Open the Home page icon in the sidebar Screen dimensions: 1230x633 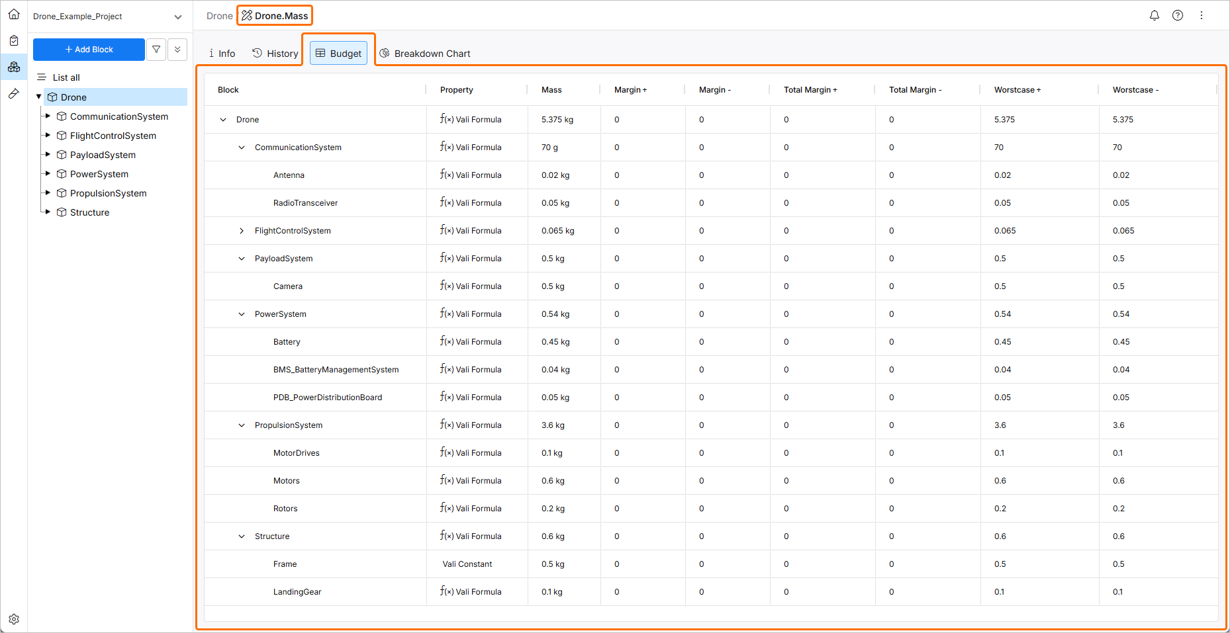[14, 13]
